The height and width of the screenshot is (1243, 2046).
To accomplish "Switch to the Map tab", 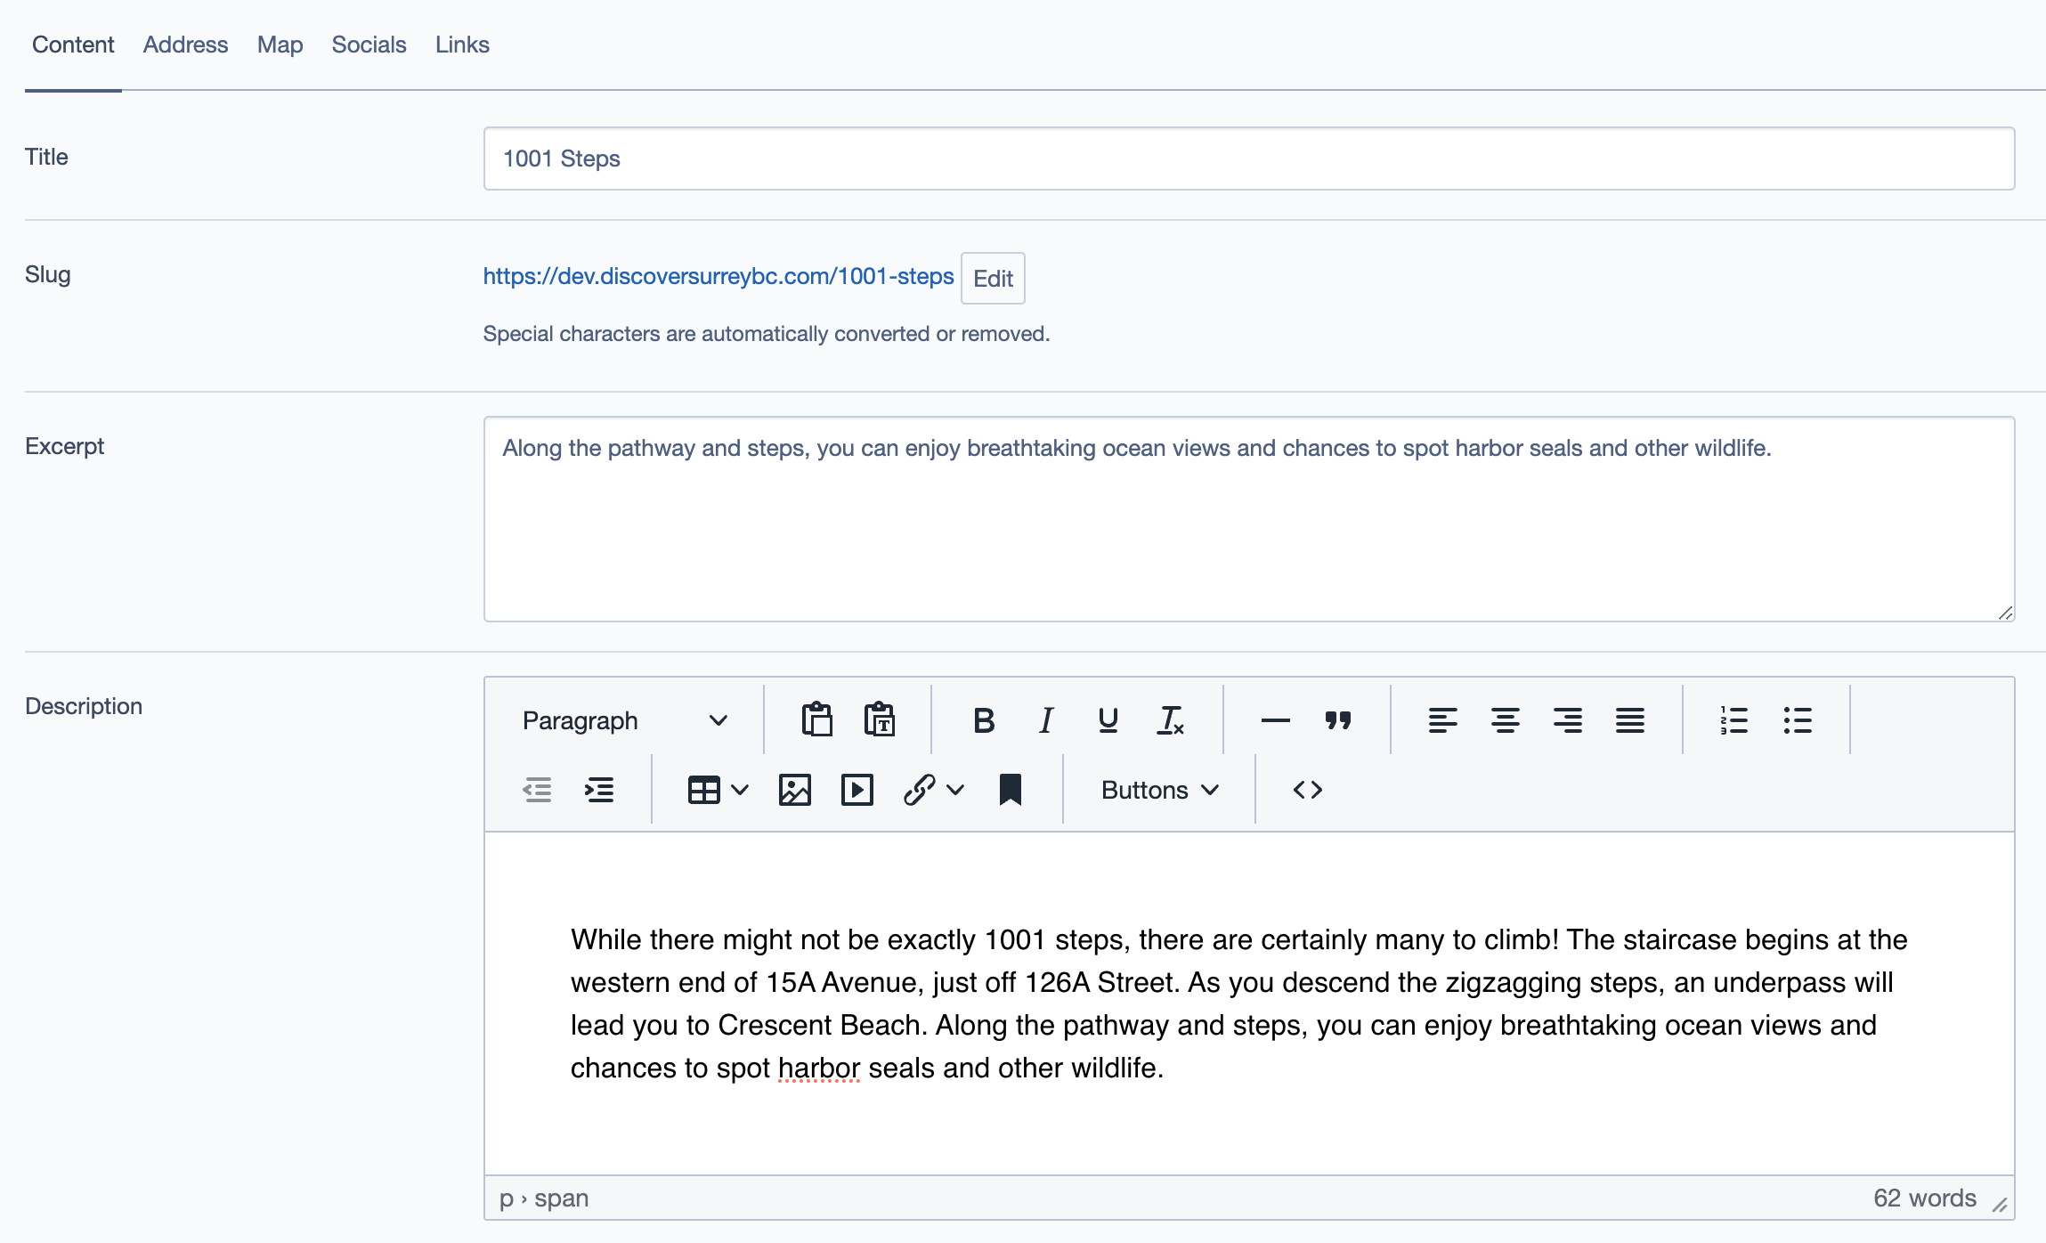I will 280,45.
